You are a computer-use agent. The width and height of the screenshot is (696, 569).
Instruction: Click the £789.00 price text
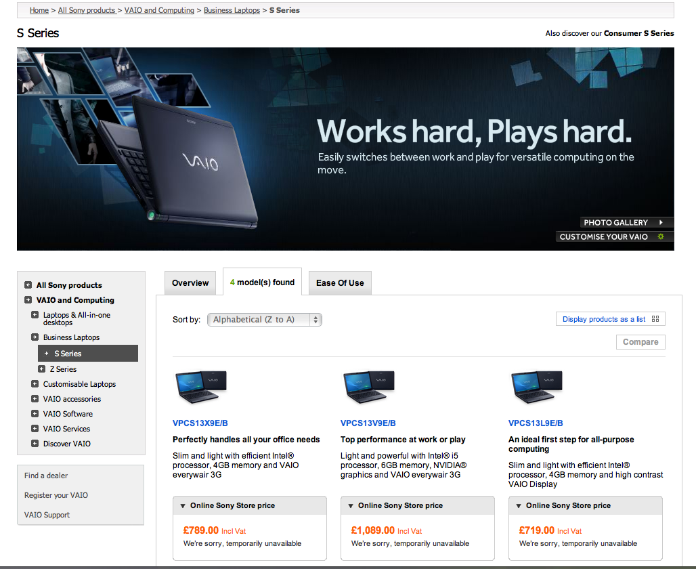coord(200,530)
